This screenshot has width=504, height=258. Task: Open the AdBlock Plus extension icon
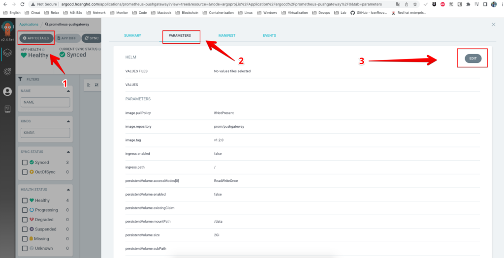click(443, 4)
